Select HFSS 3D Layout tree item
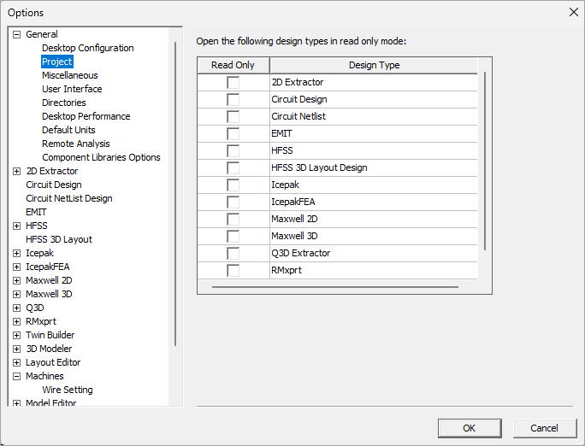 click(x=59, y=239)
